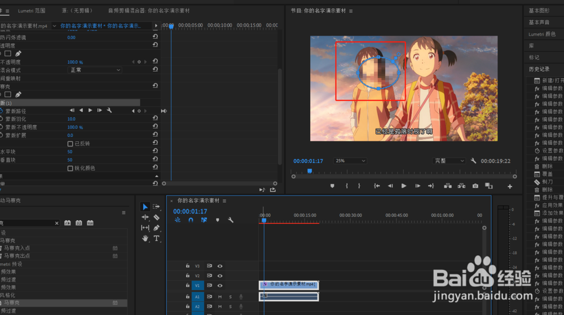Image resolution: width=564 pixels, height=315 pixels.
Task: Open playback resolution dropdown 完整
Action: pos(449,161)
